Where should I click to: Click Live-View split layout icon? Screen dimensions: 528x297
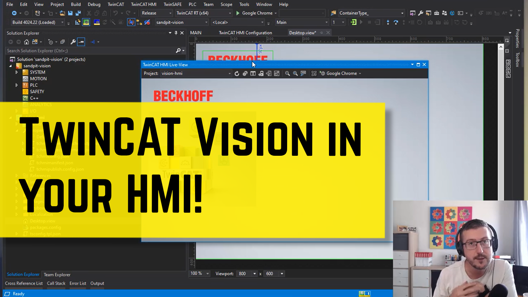(x=253, y=74)
